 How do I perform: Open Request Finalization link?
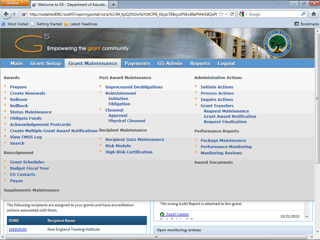[x=225, y=121]
